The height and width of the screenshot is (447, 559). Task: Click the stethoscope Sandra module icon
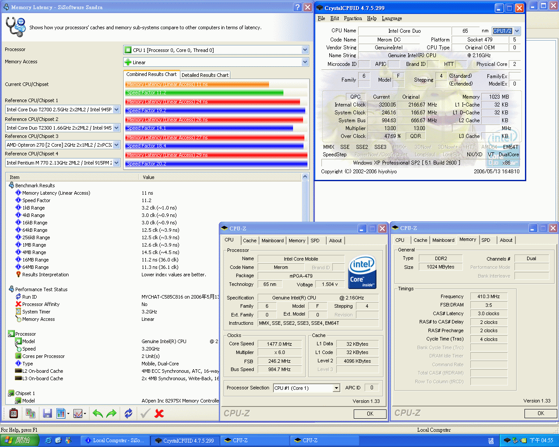click(15, 27)
